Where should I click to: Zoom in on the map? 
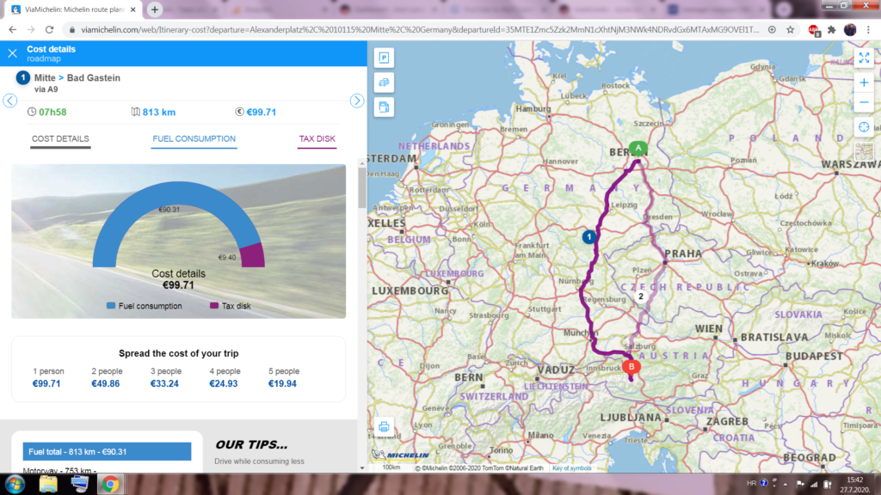[x=864, y=82]
